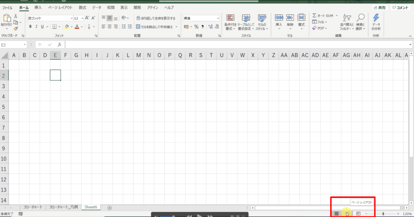Screen dimensions: 414x217
Task: Toggle bold formatting
Action: pos(30,27)
